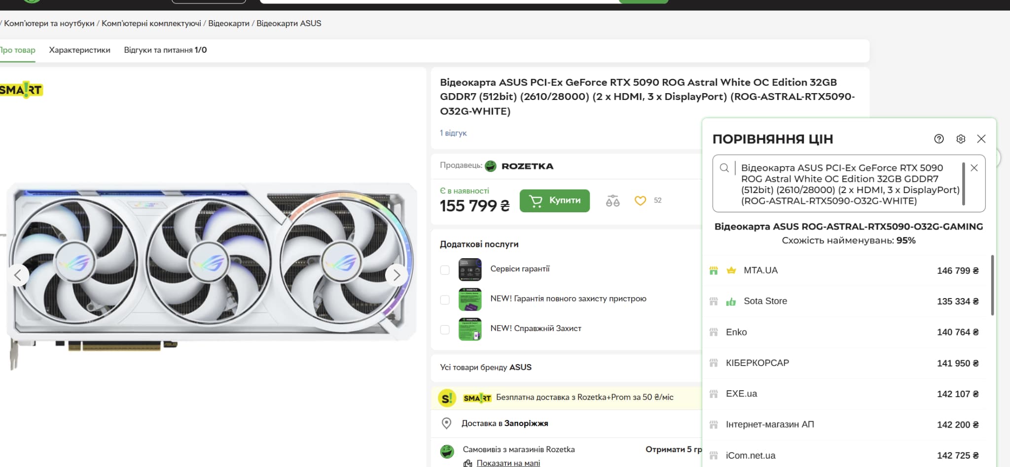Check the Гарантія повного захисту пристрою option
Viewport: 1010px width, 467px height.
pyautogui.click(x=444, y=299)
